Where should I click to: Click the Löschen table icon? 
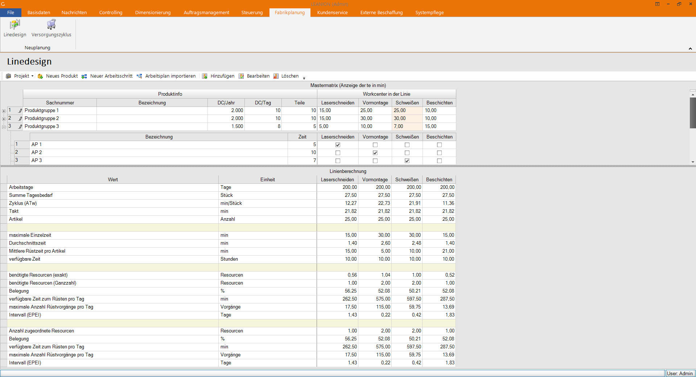tap(276, 76)
